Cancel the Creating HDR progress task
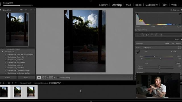Screen dimensions: 182x102 tap(32, 5)
